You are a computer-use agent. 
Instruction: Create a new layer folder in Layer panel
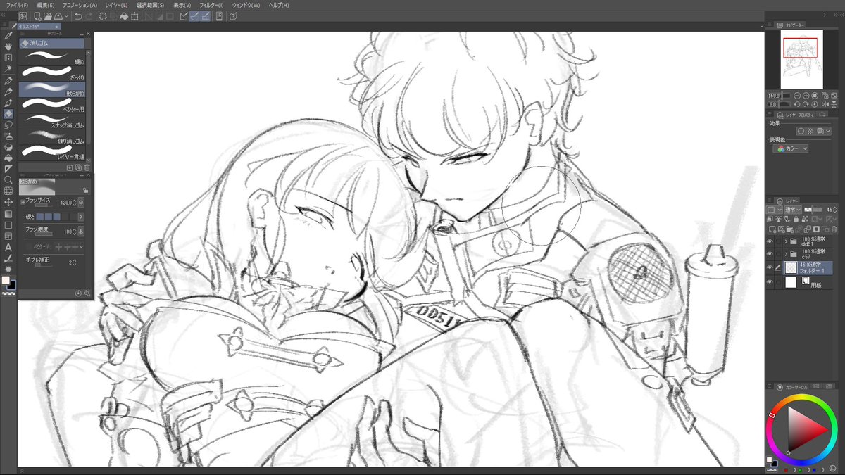click(x=789, y=229)
